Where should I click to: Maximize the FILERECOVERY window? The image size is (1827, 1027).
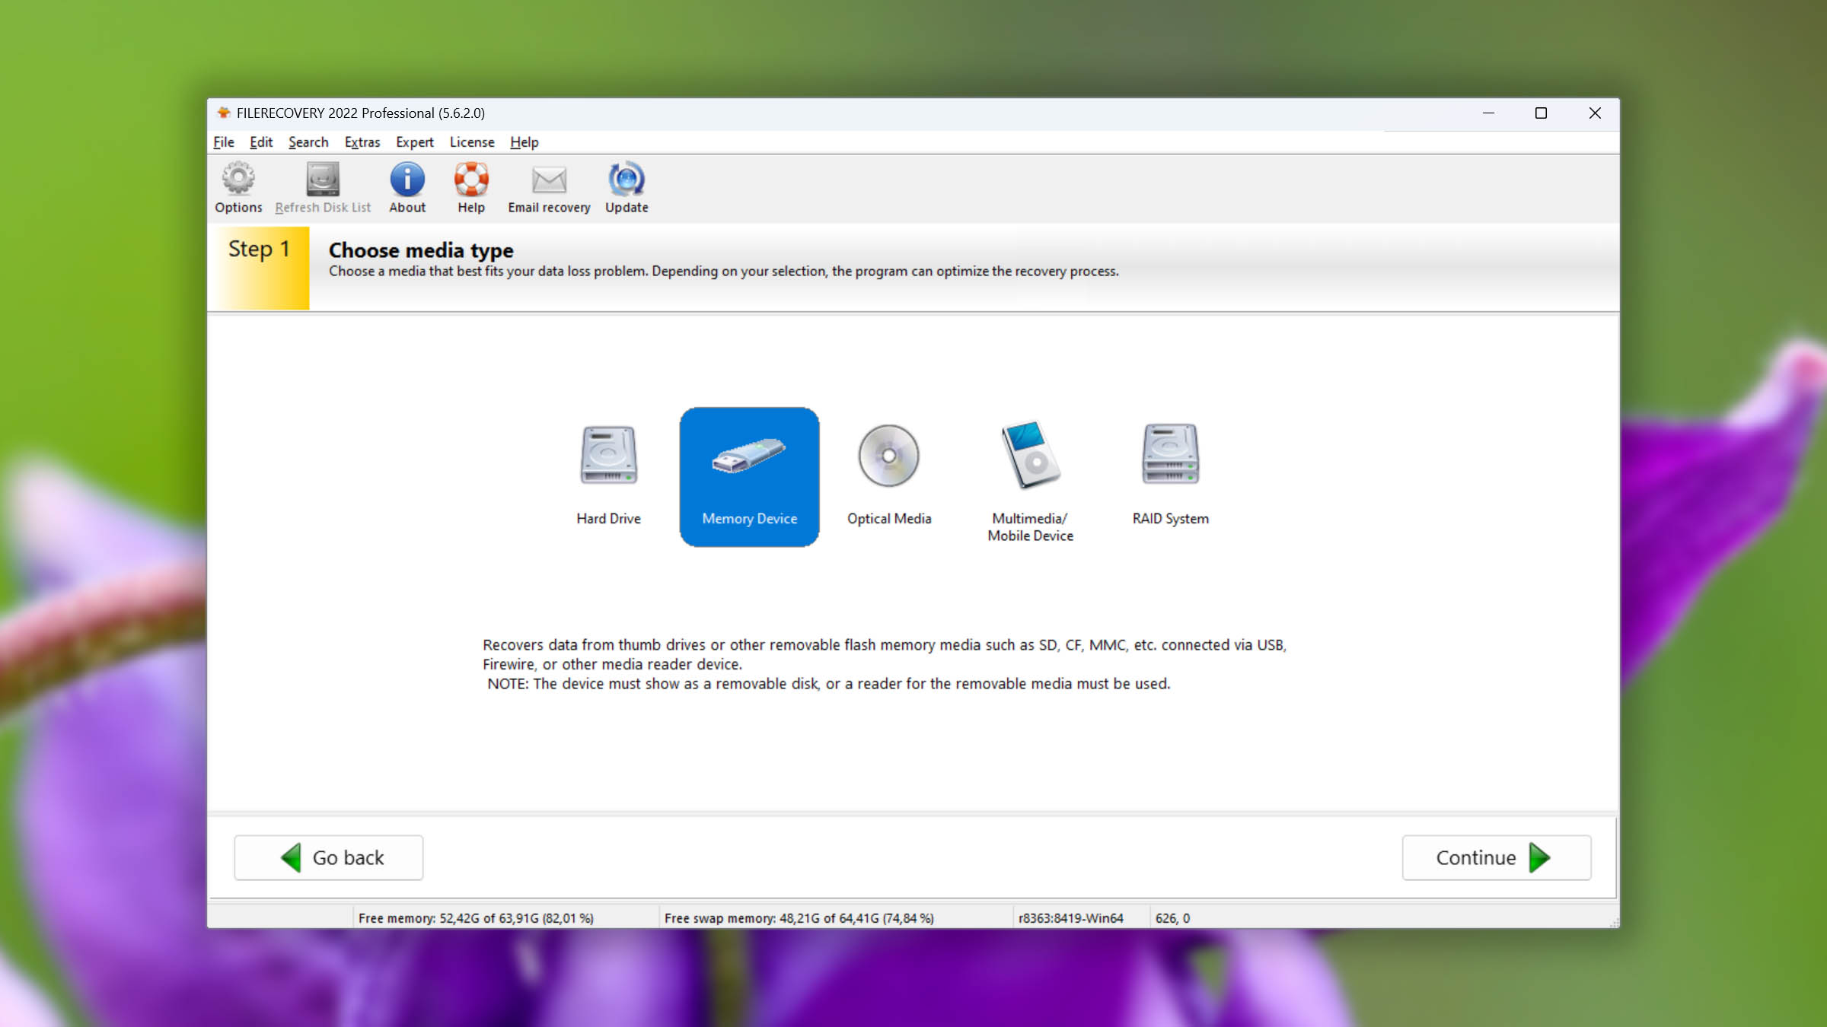pyautogui.click(x=1541, y=113)
